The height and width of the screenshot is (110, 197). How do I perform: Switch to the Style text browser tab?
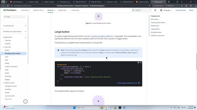111,2
